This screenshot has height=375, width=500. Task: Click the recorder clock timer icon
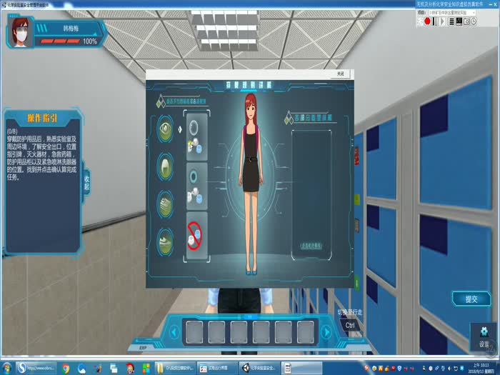(474, 21)
